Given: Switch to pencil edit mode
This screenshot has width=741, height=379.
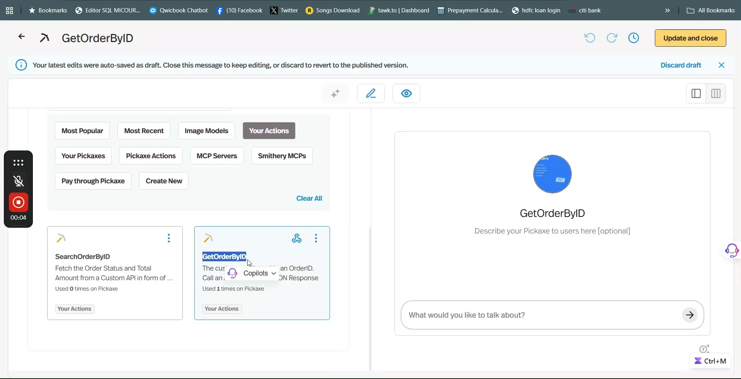Looking at the screenshot, I should tap(371, 93).
